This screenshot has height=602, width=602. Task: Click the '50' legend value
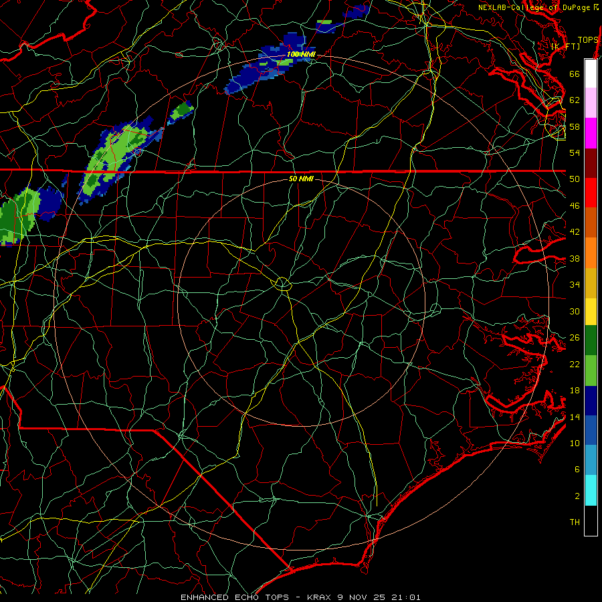point(575,179)
